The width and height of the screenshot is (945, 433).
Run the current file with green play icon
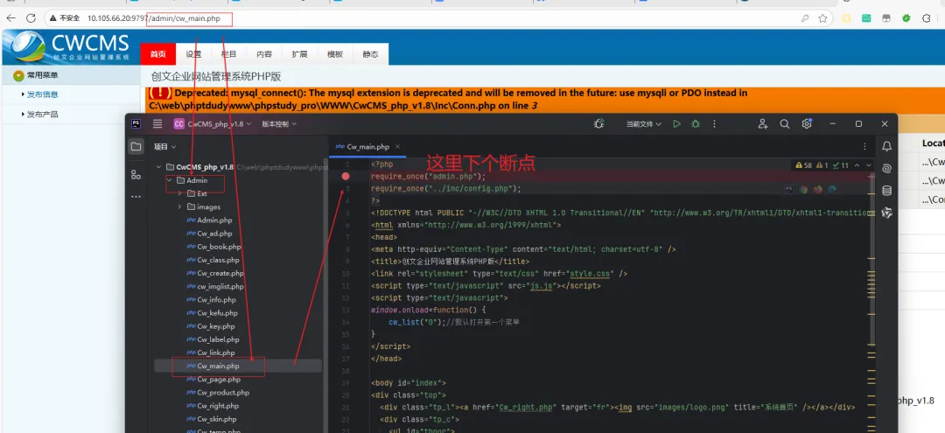point(676,123)
